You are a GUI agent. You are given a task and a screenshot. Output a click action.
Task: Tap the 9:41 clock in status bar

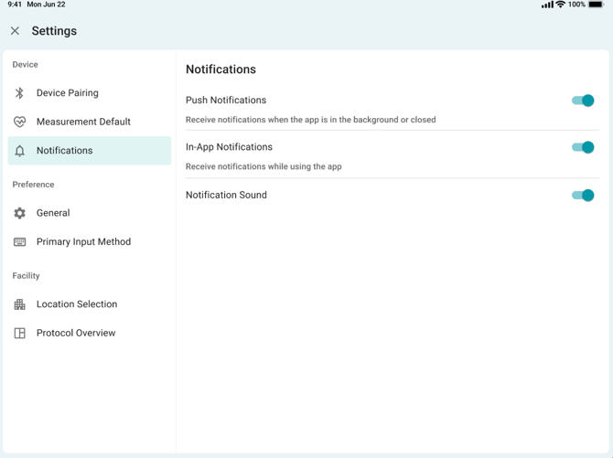[x=15, y=5]
